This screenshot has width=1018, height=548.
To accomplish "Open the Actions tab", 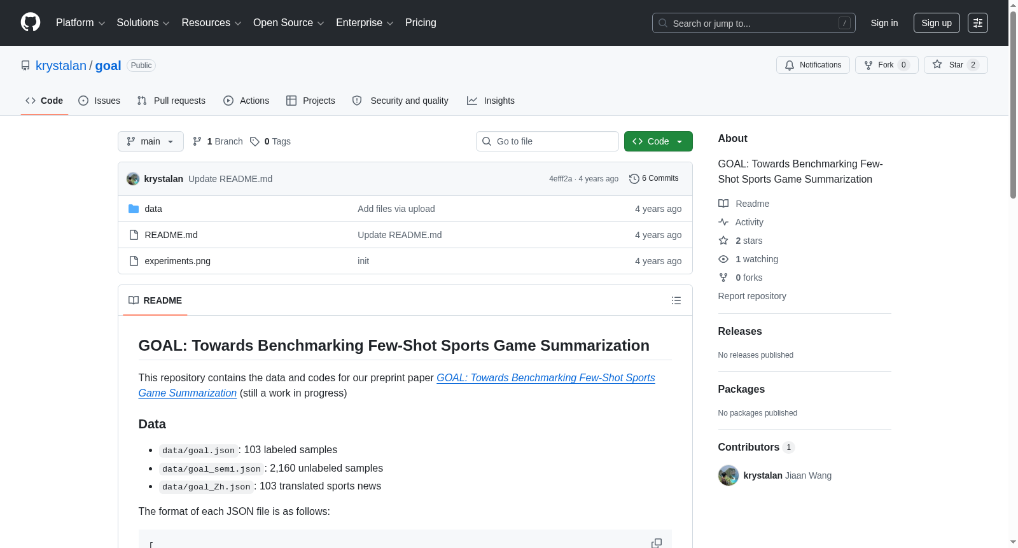I will click(246, 101).
